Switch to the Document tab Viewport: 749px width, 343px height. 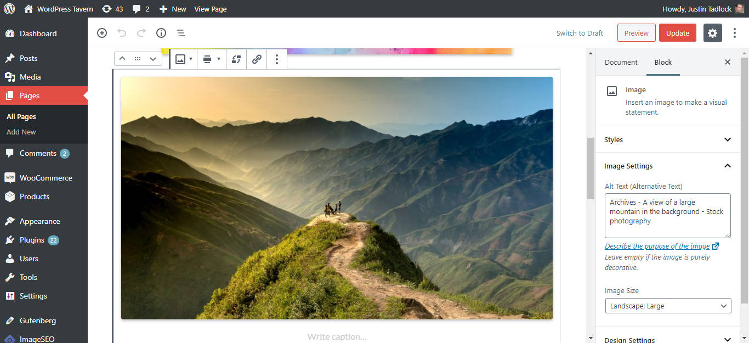[x=621, y=62]
